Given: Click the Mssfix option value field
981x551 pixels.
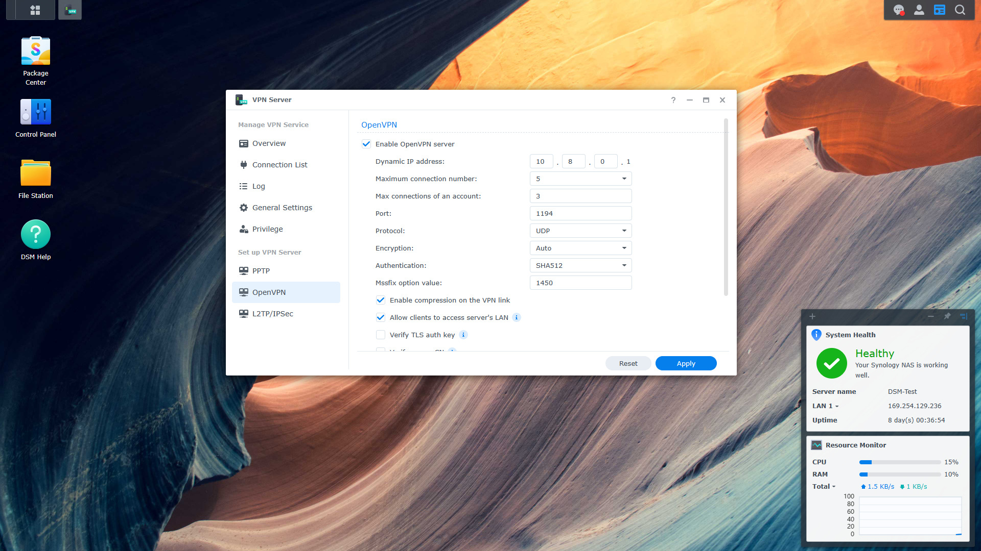Looking at the screenshot, I should tap(581, 283).
